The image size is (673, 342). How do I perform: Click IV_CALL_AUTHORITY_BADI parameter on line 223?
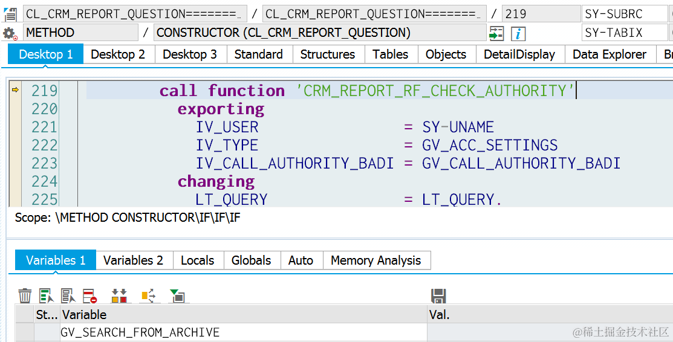click(295, 163)
